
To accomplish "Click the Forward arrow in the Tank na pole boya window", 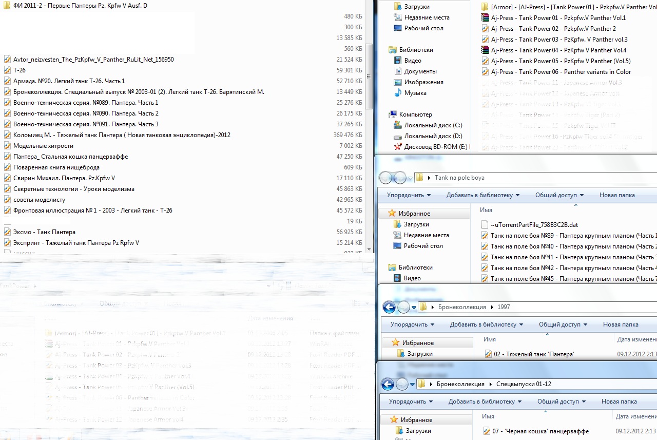I will coord(400,178).
